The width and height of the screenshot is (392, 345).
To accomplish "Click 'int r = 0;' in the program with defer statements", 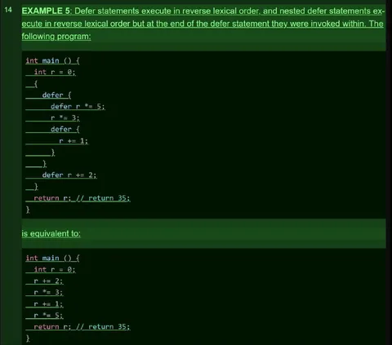I will (x=55, y=72).
